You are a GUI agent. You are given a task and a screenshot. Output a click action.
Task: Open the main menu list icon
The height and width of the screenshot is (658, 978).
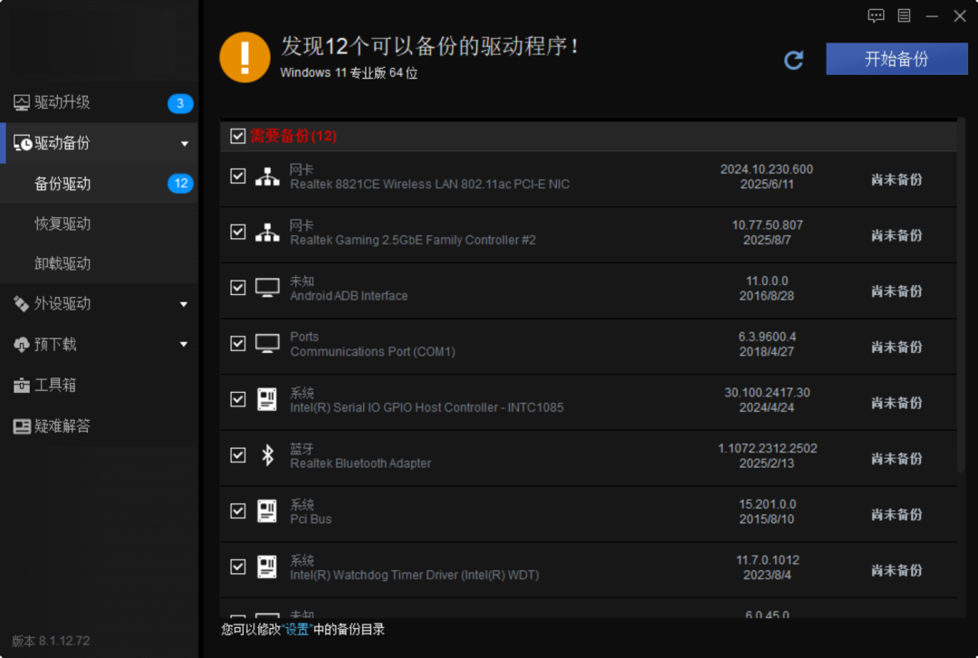904,15
